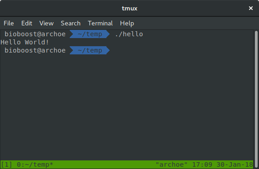Click the vertical scrollbar of the terminal

[x=256, y=99]
